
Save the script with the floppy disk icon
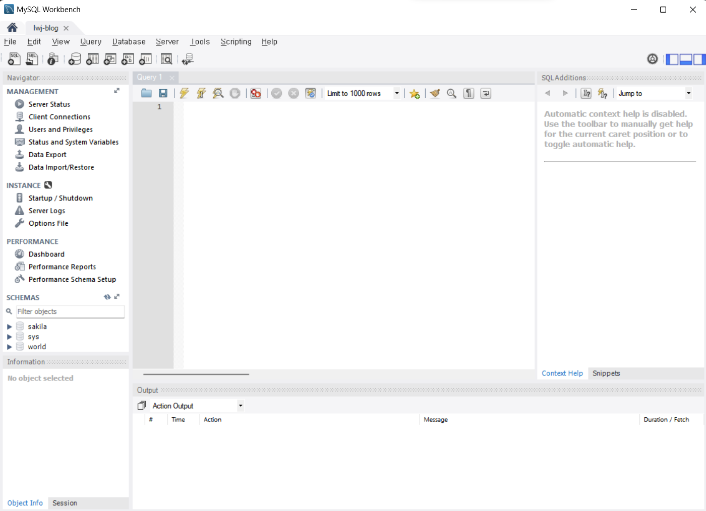pos(163,93)
